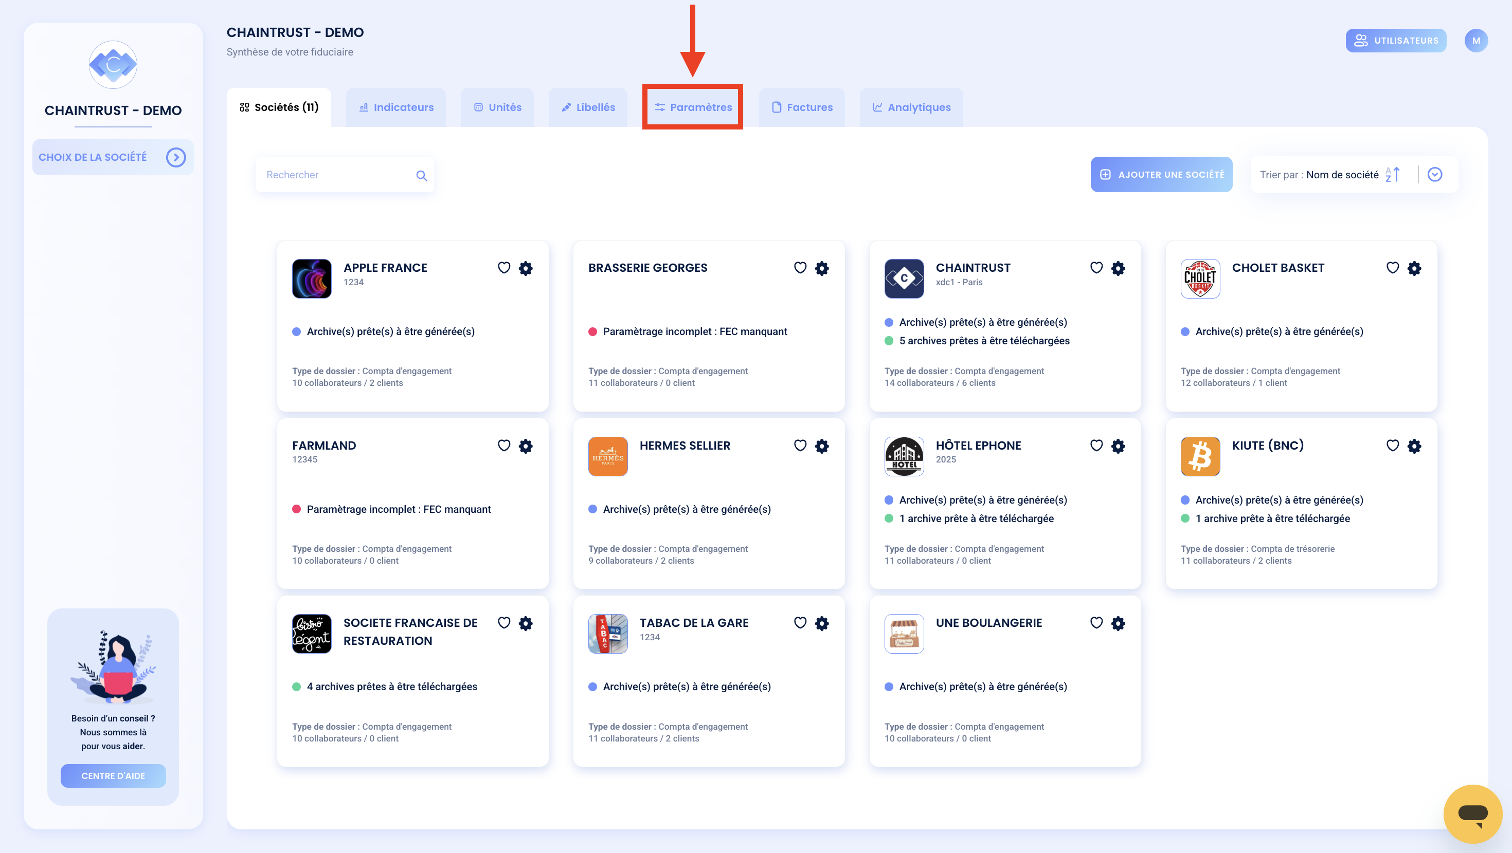
Task: Click FARMLAND 'Paramètrage incomplet : FEC manquant'
Action: (x=399, y=509)
